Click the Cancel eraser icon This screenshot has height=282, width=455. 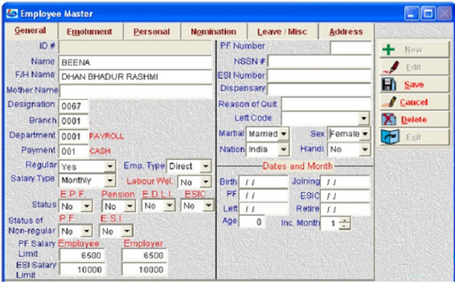click(x=389, y=102)
